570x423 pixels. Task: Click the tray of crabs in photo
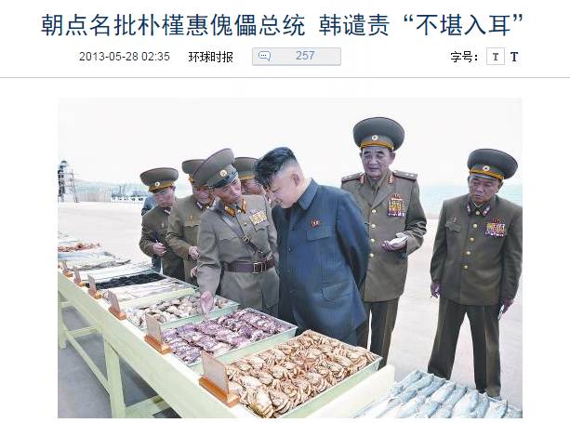(x=301, y=373)
